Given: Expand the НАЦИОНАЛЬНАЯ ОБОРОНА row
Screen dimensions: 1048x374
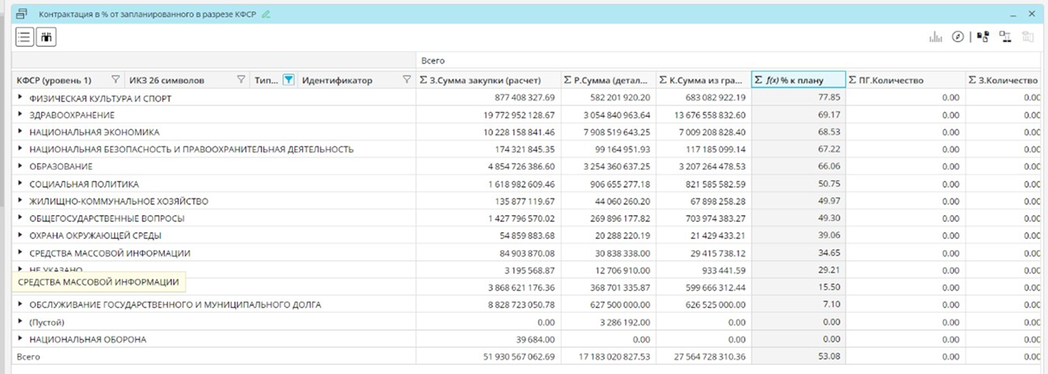Looking at the screenshot, I should 21,339.
